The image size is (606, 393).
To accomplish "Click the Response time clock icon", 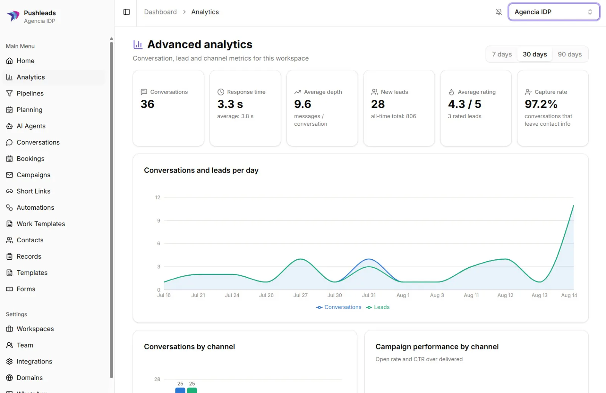I will (221, 92).
